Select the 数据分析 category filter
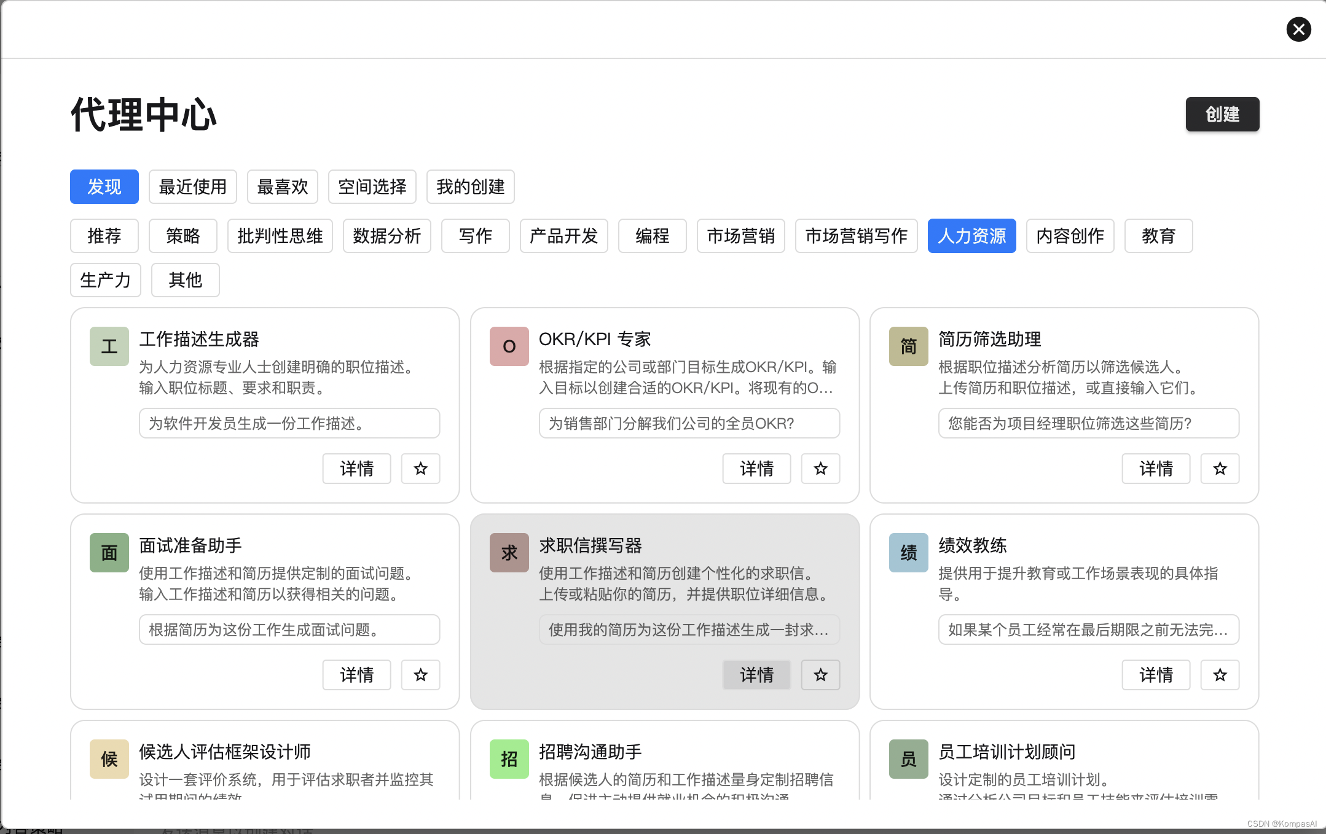 [386, 236]
